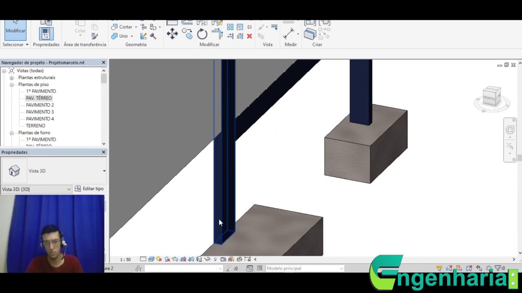Toggle Select Underlay Elements icon

pos(449,268)
